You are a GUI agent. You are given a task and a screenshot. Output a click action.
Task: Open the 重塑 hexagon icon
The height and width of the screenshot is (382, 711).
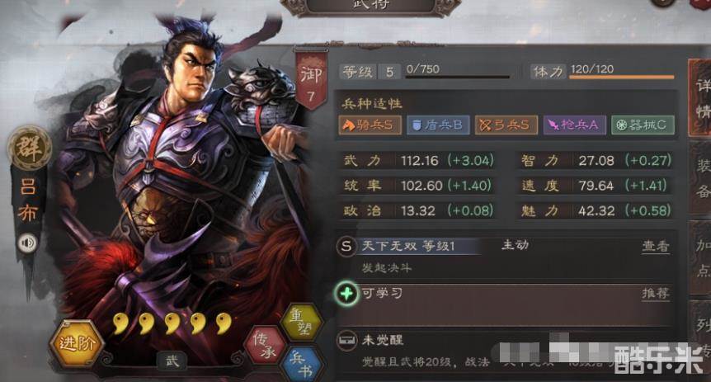pos(301,322)
